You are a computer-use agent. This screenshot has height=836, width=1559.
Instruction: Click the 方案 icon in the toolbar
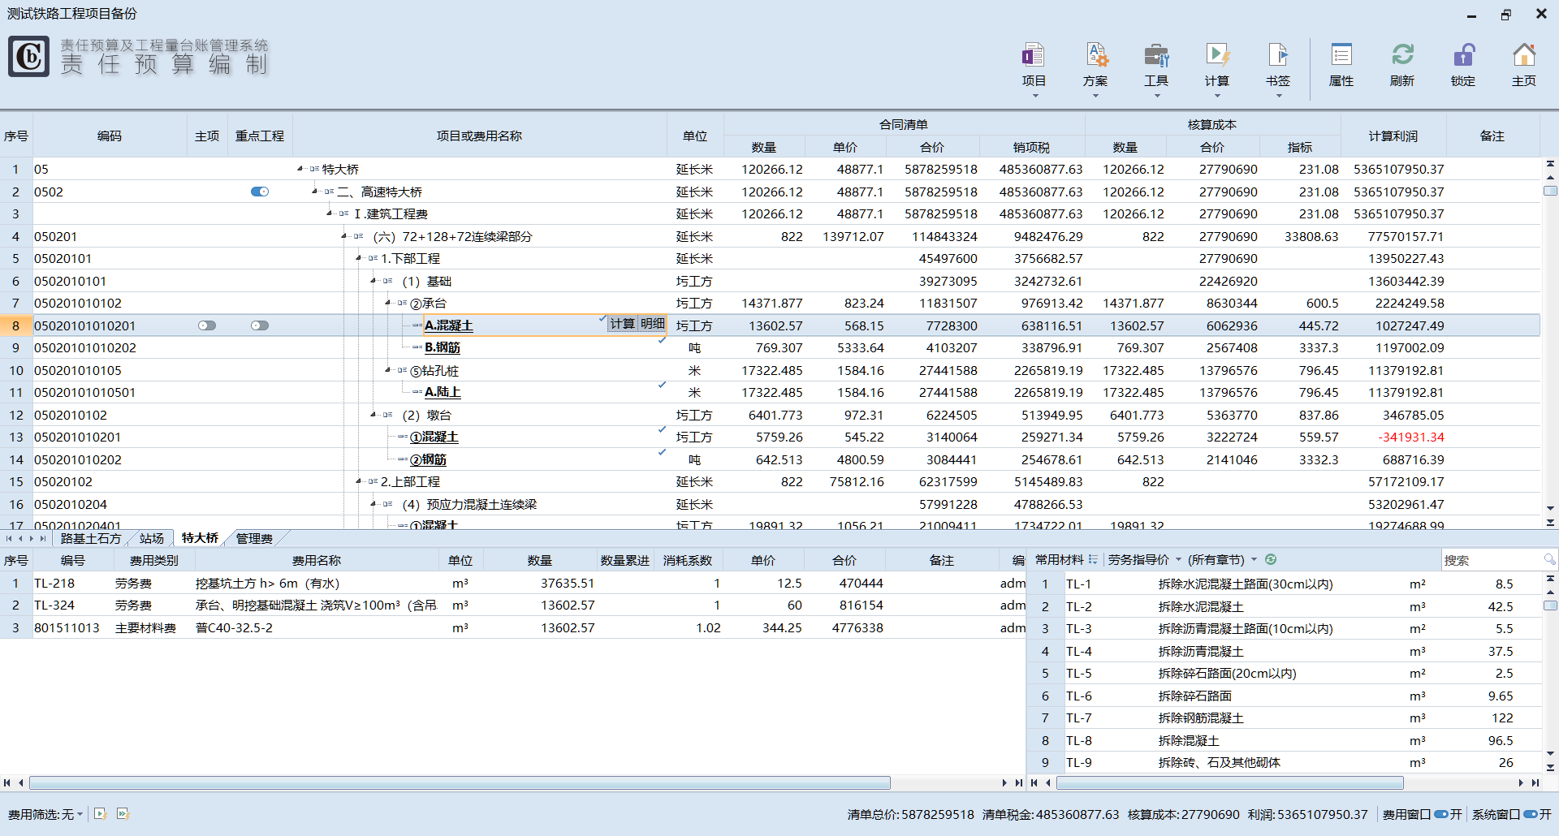[1095, 65]
